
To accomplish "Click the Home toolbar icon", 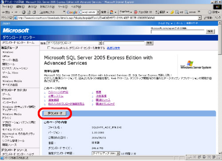I will click(x=34, y=12).
